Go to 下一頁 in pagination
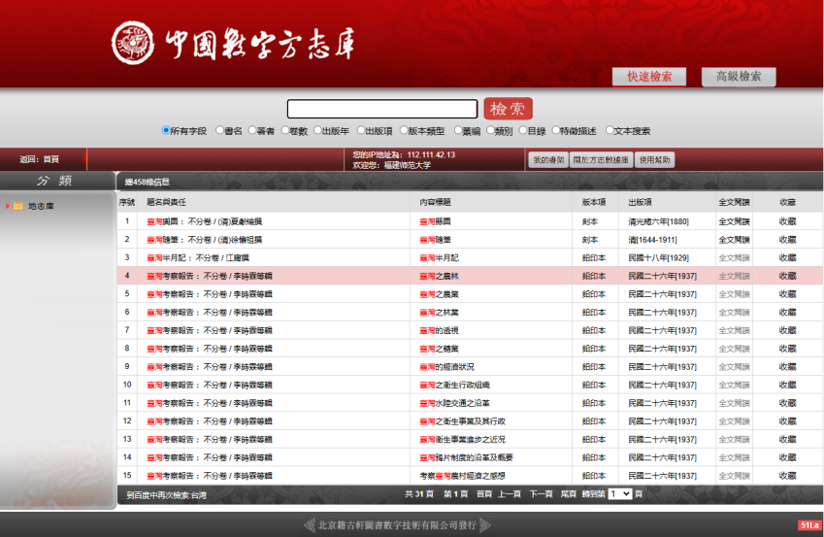 click(x=541, y=494)
